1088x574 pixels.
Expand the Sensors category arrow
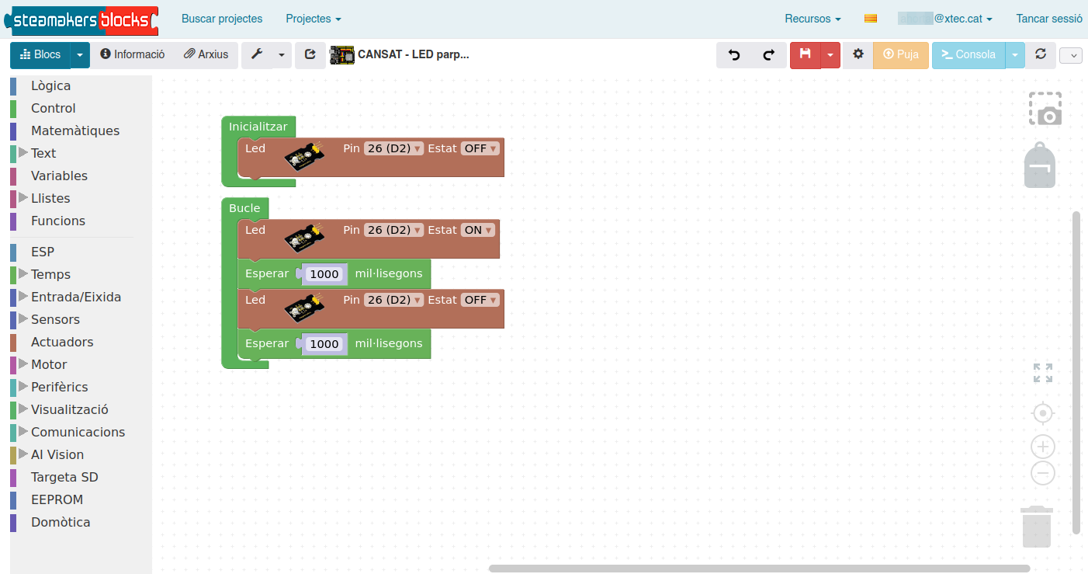[23, 319]
